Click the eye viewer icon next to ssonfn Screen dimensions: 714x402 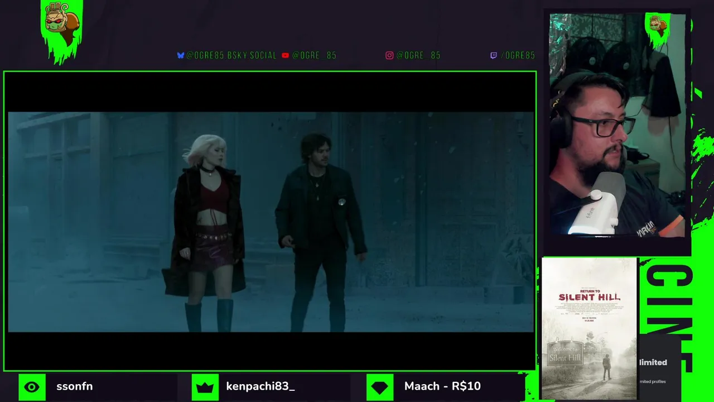click(x=32, y=387)
